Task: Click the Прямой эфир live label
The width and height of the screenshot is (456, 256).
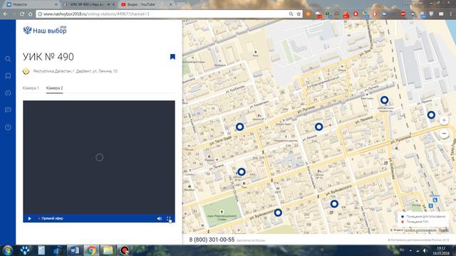Action: coord(52,218)
